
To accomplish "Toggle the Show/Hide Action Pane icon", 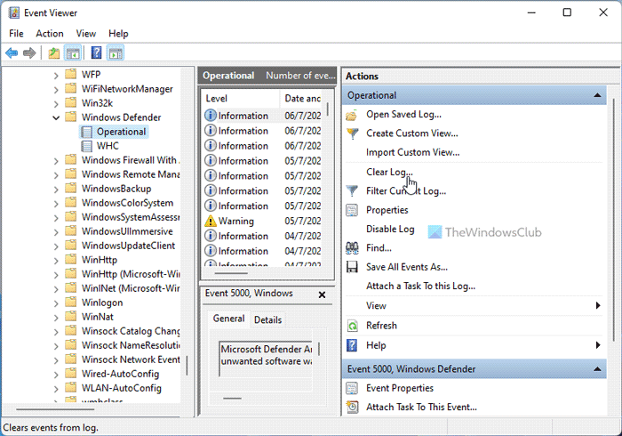I will coord(116,52).
